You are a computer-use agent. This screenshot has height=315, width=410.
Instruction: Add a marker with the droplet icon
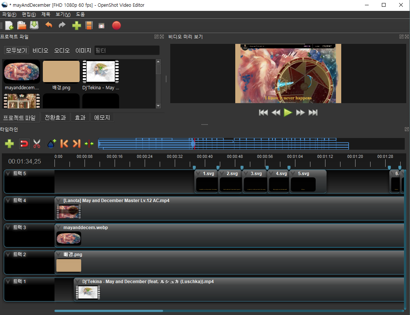(x=51, y=144)
